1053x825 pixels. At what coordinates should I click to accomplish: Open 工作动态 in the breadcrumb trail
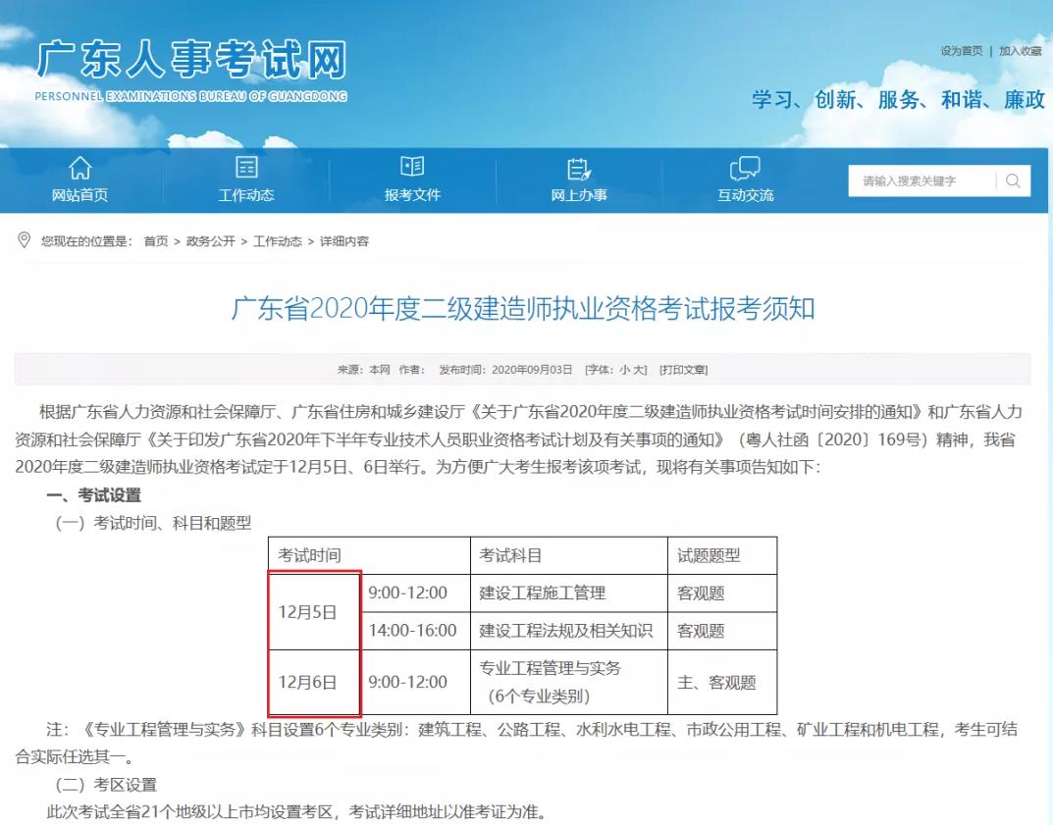(x=278, y=241)
